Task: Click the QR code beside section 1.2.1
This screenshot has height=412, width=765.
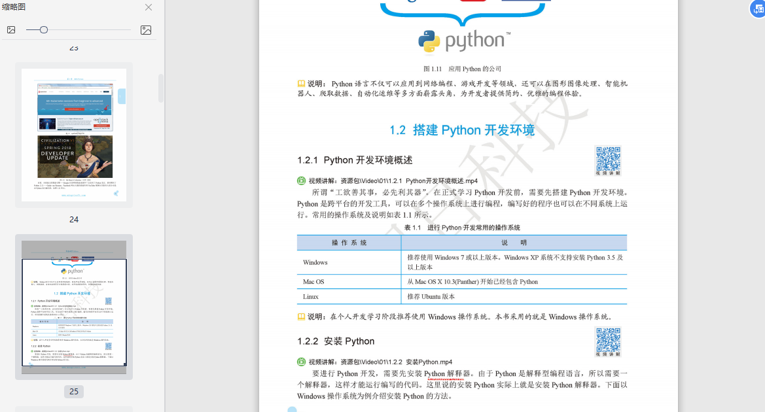Action: pos(608,160)
